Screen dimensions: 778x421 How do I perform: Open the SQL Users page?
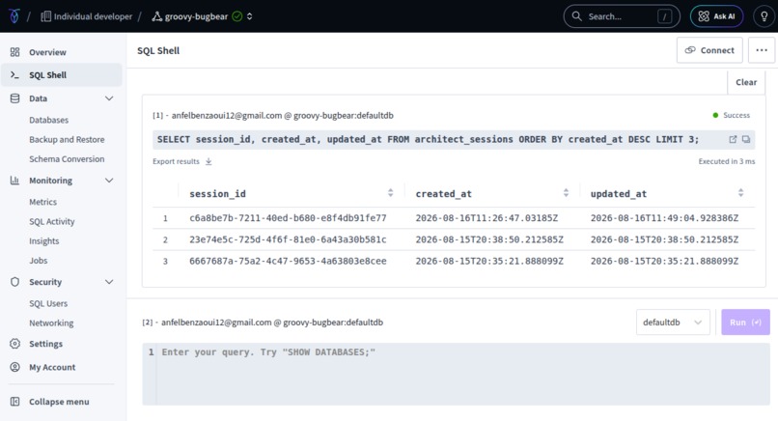click(48, 303)
